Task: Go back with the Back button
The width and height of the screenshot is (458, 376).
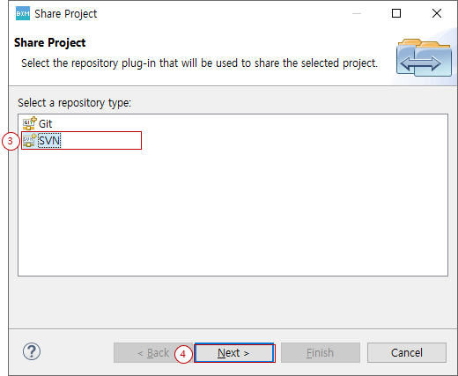Action: click(153, 352)
